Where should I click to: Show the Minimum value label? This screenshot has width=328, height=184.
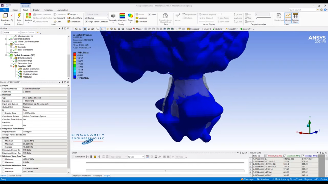141,22
